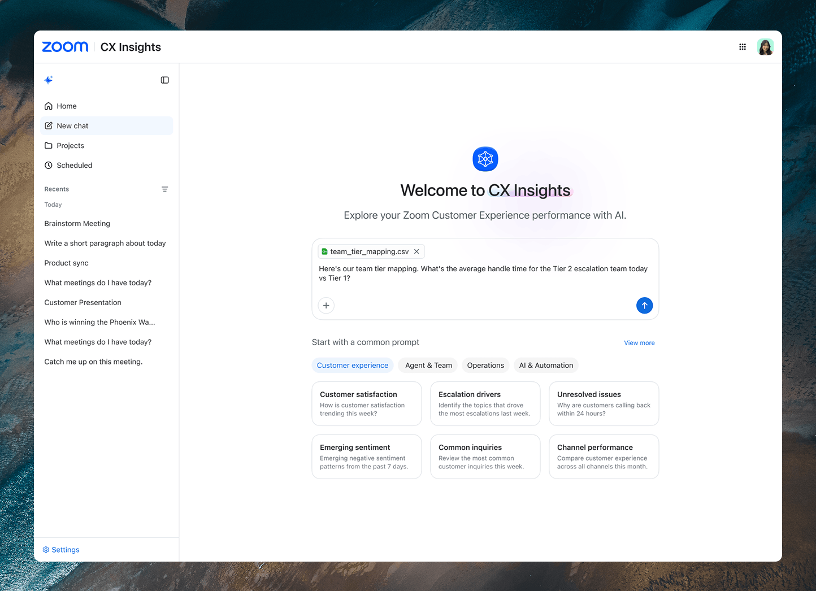Open recent chat Catch me up on this meeting.

pos(94,362)
